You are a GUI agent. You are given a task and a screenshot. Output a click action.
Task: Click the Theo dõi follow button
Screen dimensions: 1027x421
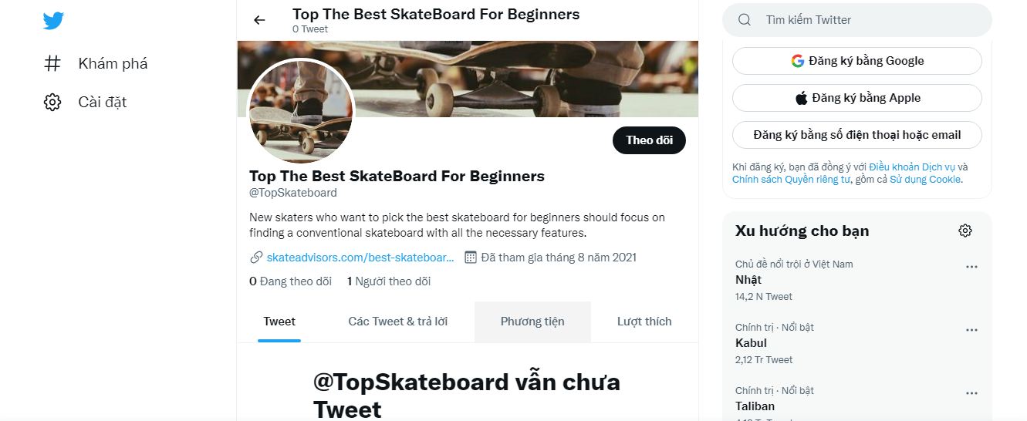click(x=649, y=140)
